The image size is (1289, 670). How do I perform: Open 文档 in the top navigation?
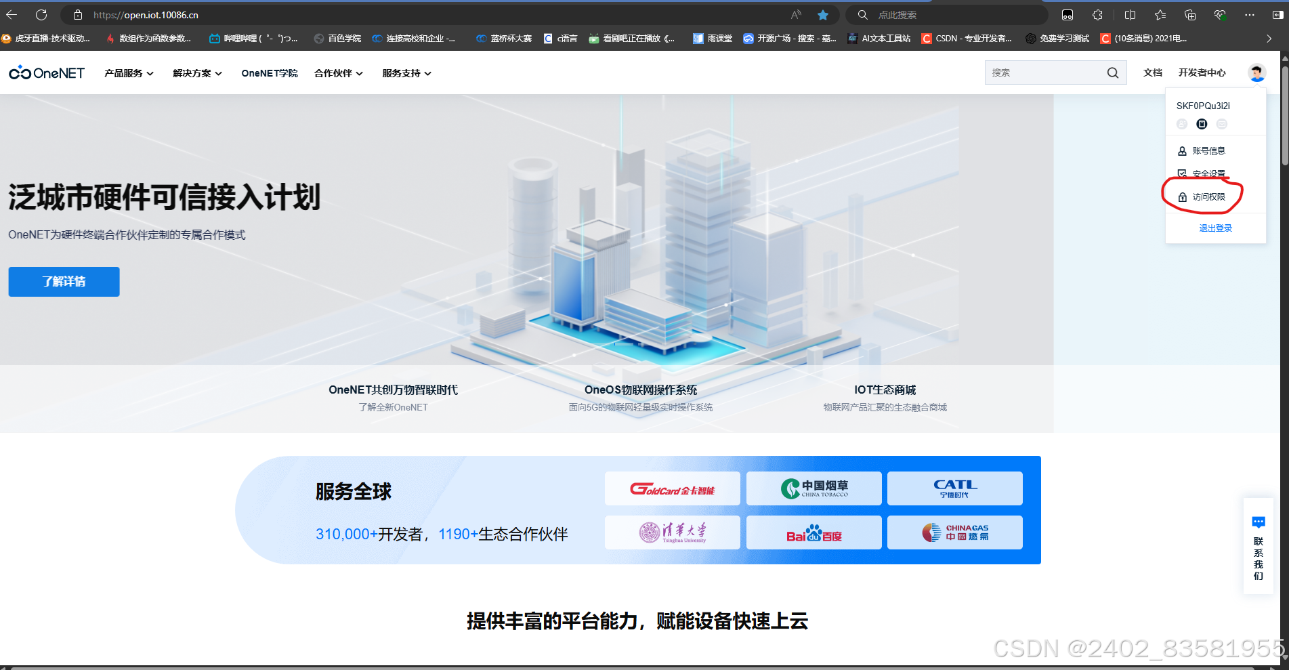pyautogui.click(x=1153, y=72)
